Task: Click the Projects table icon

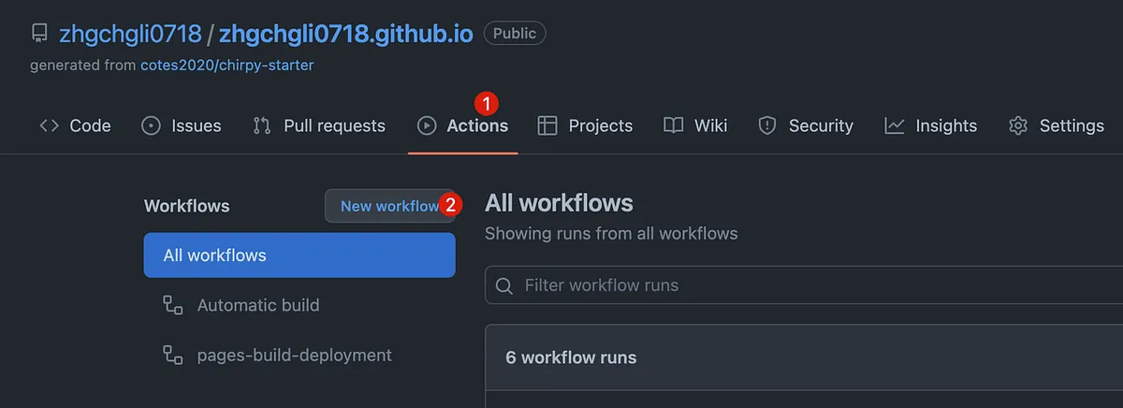Action: coord(547,125)
